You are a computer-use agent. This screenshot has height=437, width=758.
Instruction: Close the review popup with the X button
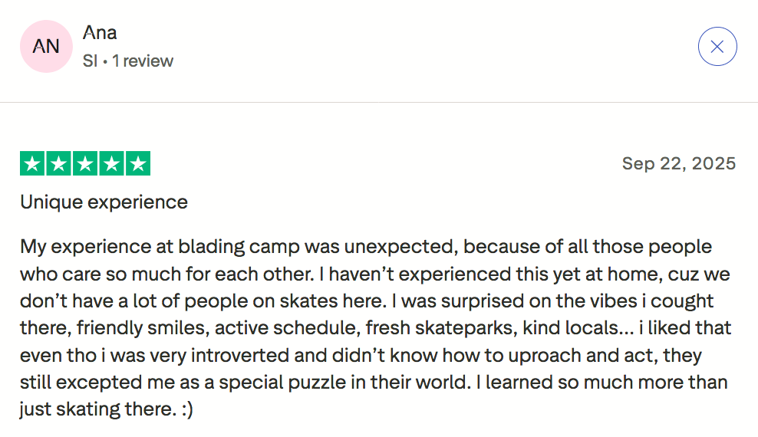tap(717, 47)
